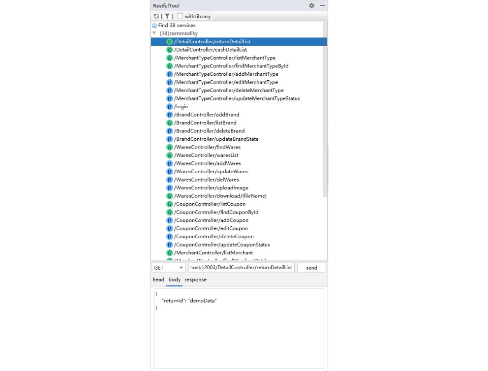Refresh the RestfulTool service list

(156, 16)
